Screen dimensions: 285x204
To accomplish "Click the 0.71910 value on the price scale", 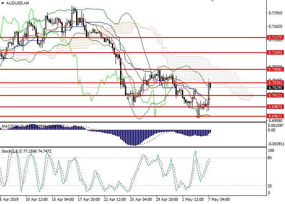I will (276, 13).
